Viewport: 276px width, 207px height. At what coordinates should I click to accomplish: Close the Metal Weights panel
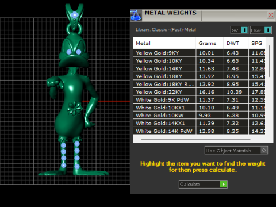(x=270, y=15)
